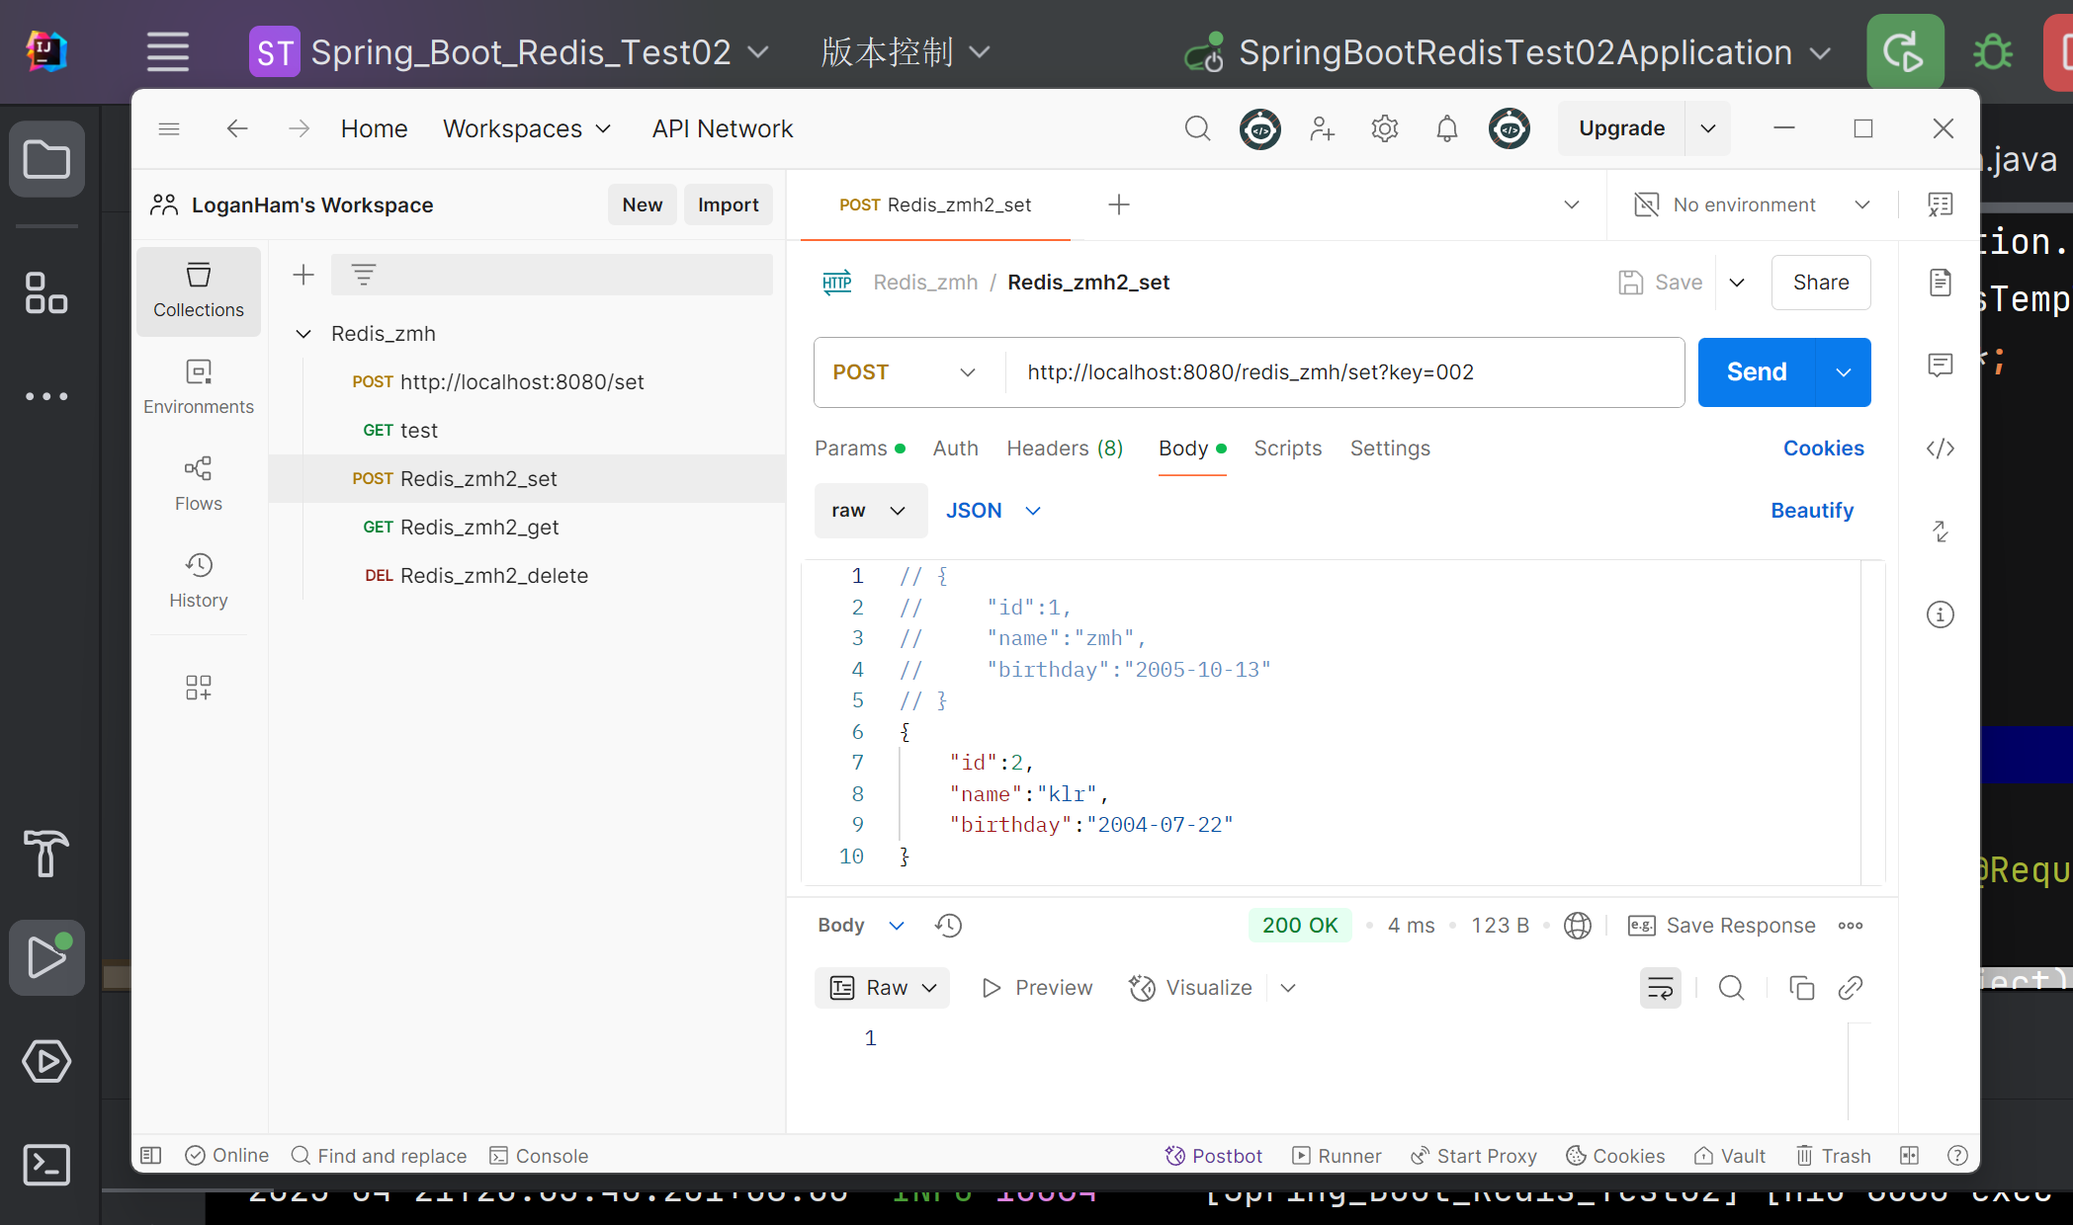
Task: Collapse the Redis_zmh collection
Action: pos(303,334)
